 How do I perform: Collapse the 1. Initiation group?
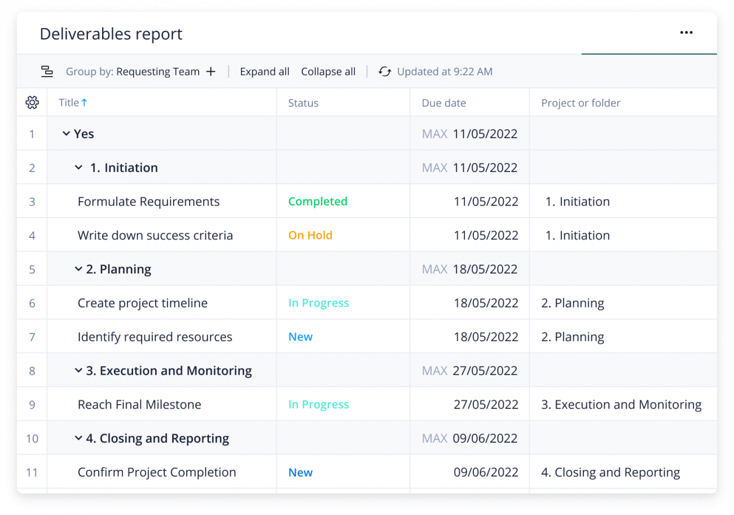tap(78, 167)
